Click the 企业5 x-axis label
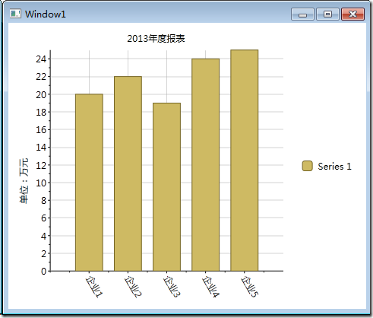The width and height of the screenshot is (373, 318). pos(249,287)
